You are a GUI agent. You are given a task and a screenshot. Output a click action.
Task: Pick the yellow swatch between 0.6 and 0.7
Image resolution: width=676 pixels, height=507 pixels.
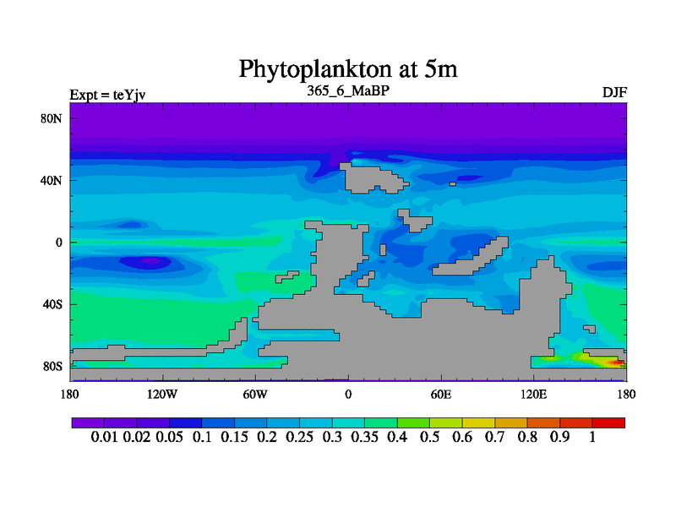click(x=478, y=422)
